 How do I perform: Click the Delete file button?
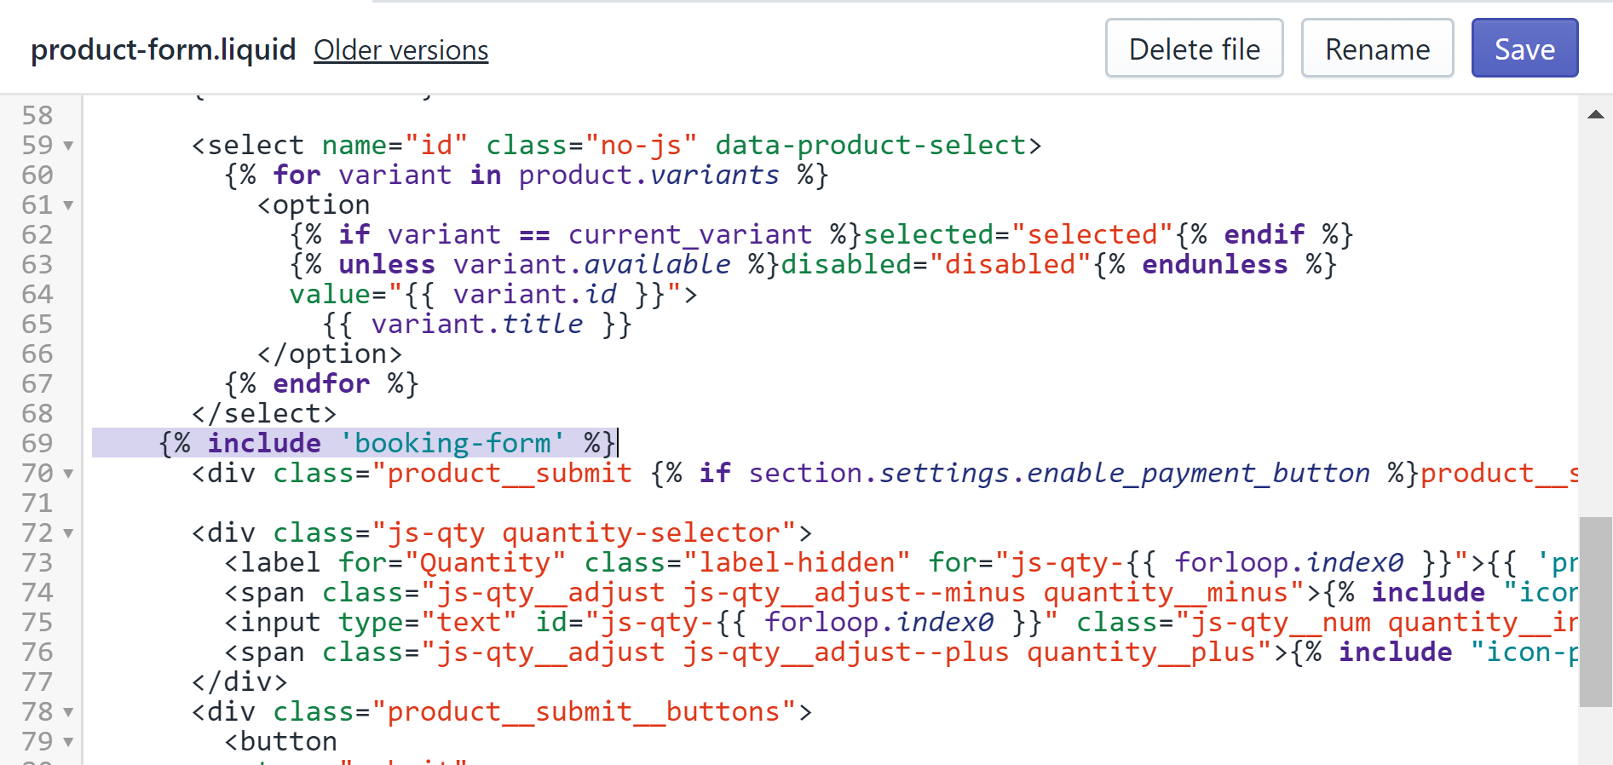click(1194, 49)
